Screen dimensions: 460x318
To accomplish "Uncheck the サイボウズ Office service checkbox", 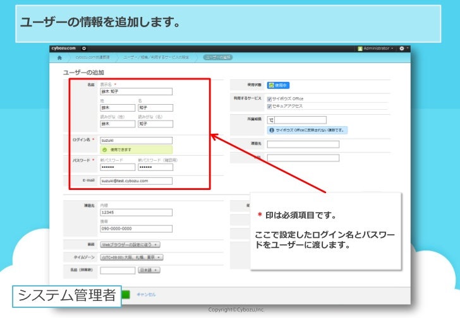I will tap(269, 99).
